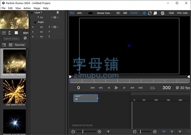Open the 26% zoom dropdown

pos(81,13)
